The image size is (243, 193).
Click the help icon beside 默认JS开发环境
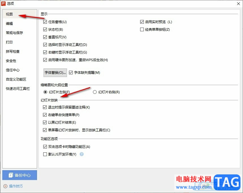(82, 154)
